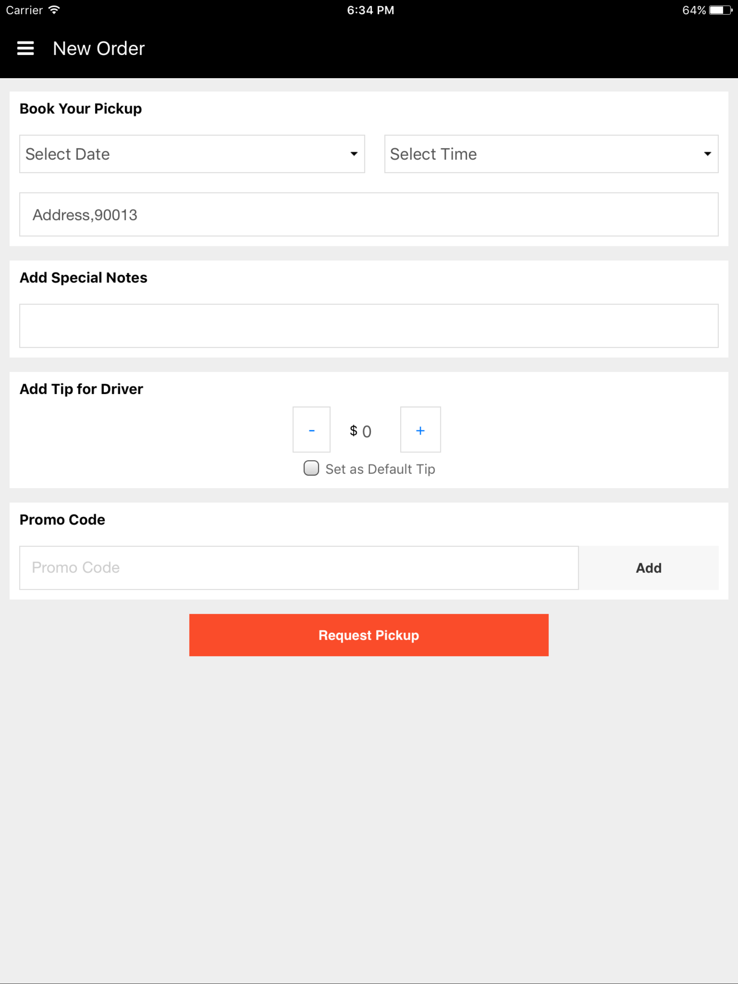Click the Add promo button
738x984 pixels.
tap(648, 568)
